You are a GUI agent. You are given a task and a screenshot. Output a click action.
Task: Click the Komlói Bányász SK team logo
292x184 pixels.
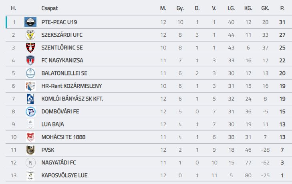tap(30, 99)
